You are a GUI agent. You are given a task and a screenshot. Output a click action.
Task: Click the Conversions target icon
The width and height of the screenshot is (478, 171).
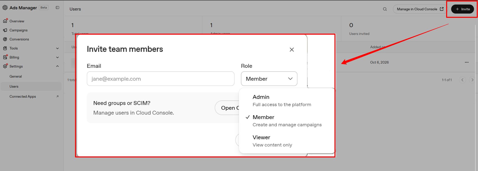click(x=5, y=39)
